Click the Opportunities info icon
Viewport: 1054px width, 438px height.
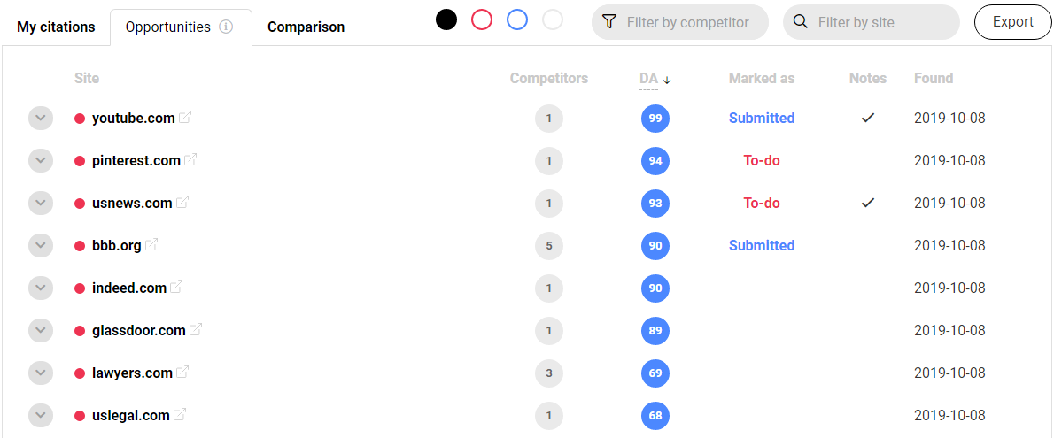click(x=226, y=27)
